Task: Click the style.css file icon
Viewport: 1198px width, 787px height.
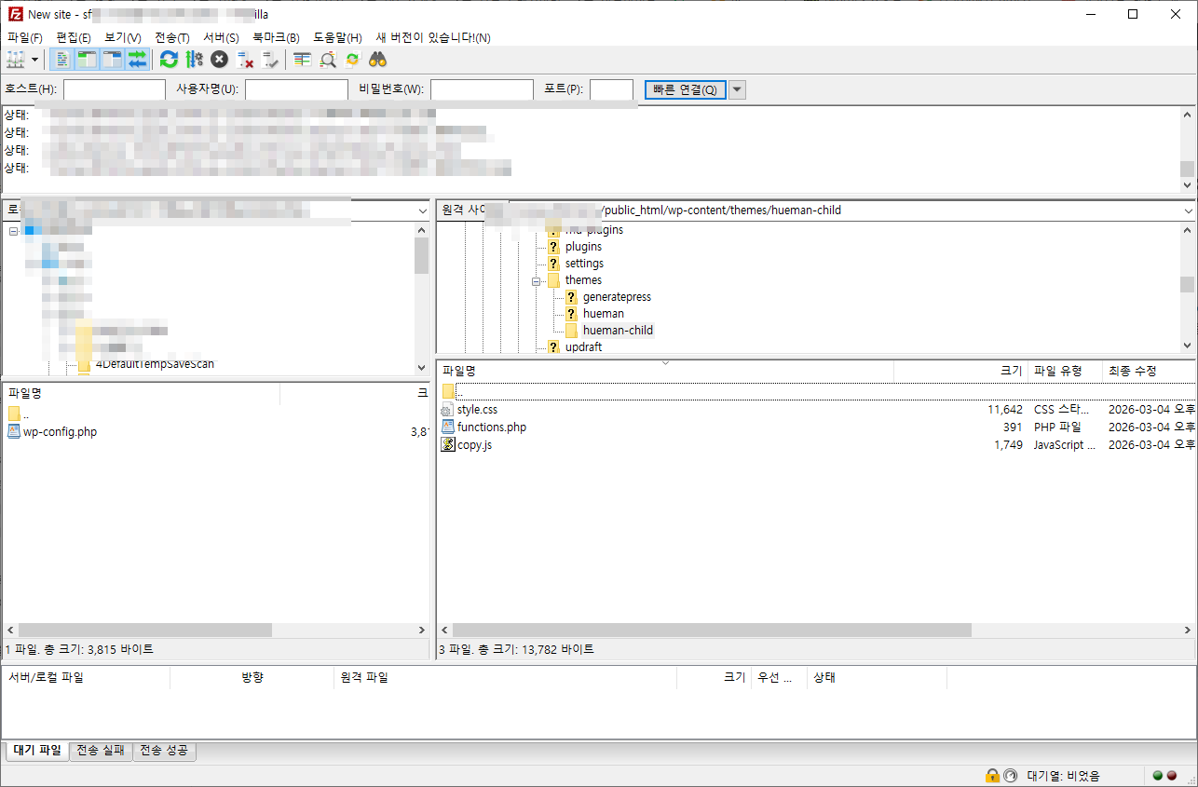Action: click(x=447, y=410)
